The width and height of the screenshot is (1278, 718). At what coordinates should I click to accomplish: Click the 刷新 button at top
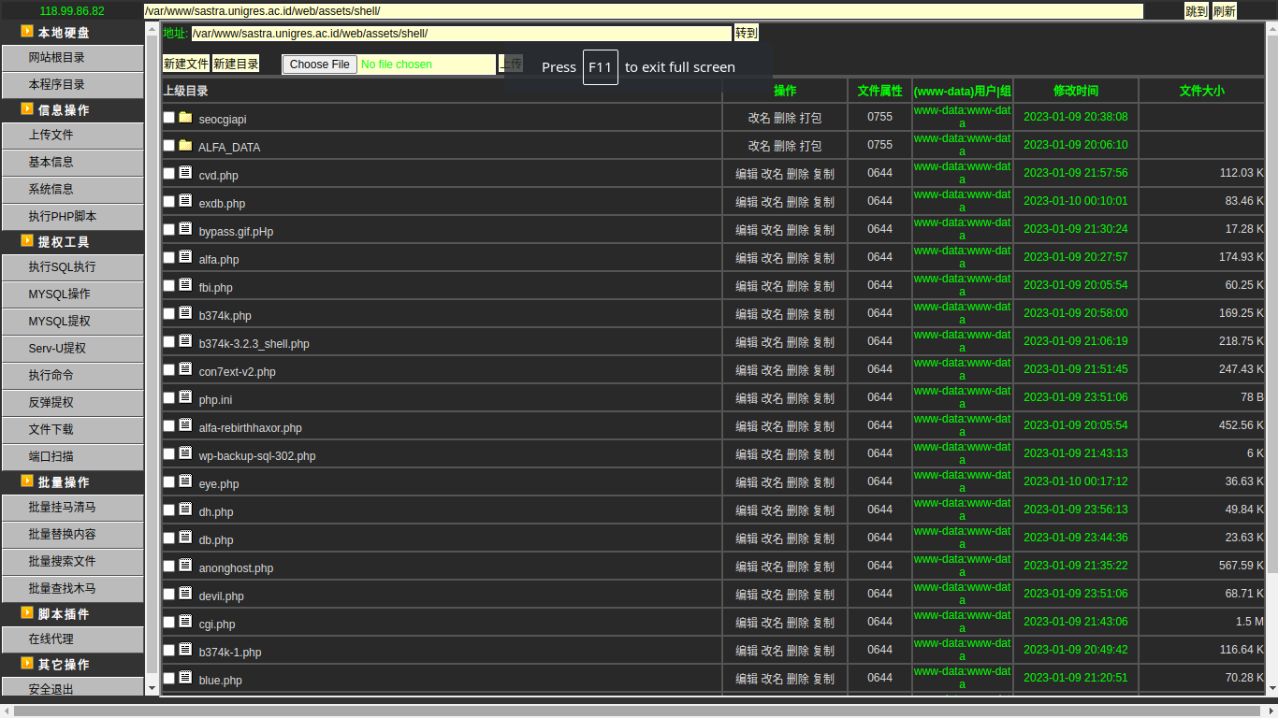1225,11
